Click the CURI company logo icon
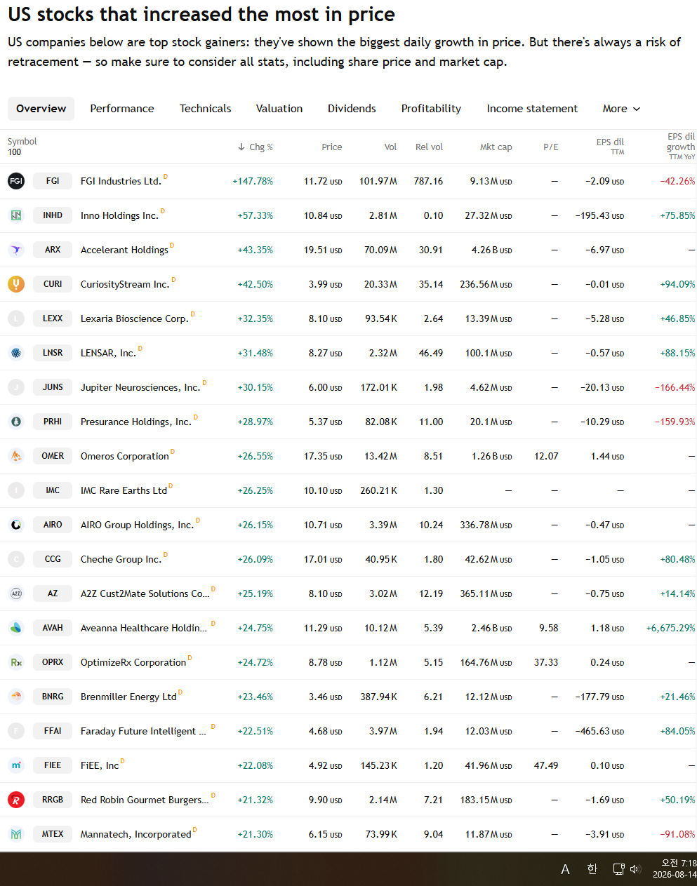This screenshot has width=697, height=886. 16,284
